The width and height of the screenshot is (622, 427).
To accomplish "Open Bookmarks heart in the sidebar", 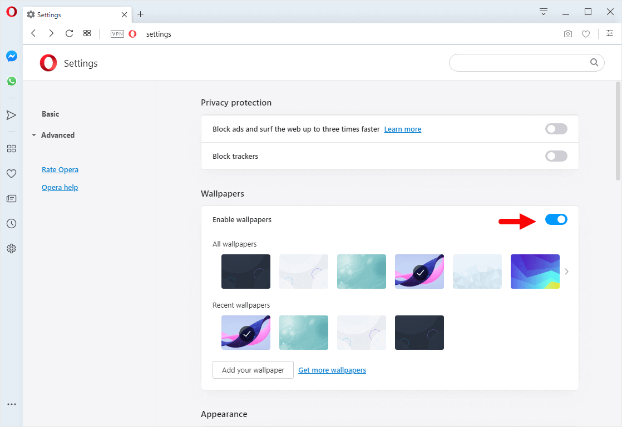I will (x=12, y=173).
